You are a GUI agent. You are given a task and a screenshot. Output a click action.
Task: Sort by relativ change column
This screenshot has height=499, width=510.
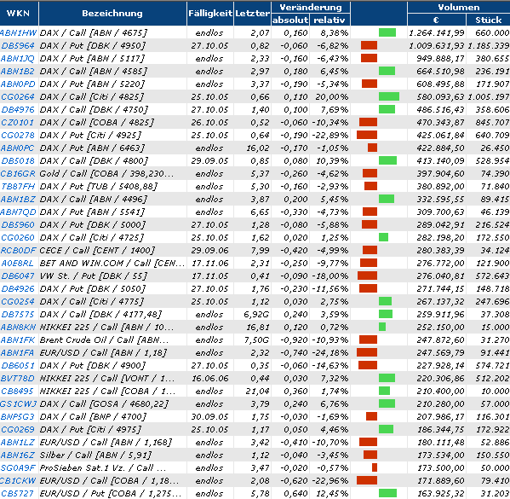pyautogui.click(x=329, y=20)
